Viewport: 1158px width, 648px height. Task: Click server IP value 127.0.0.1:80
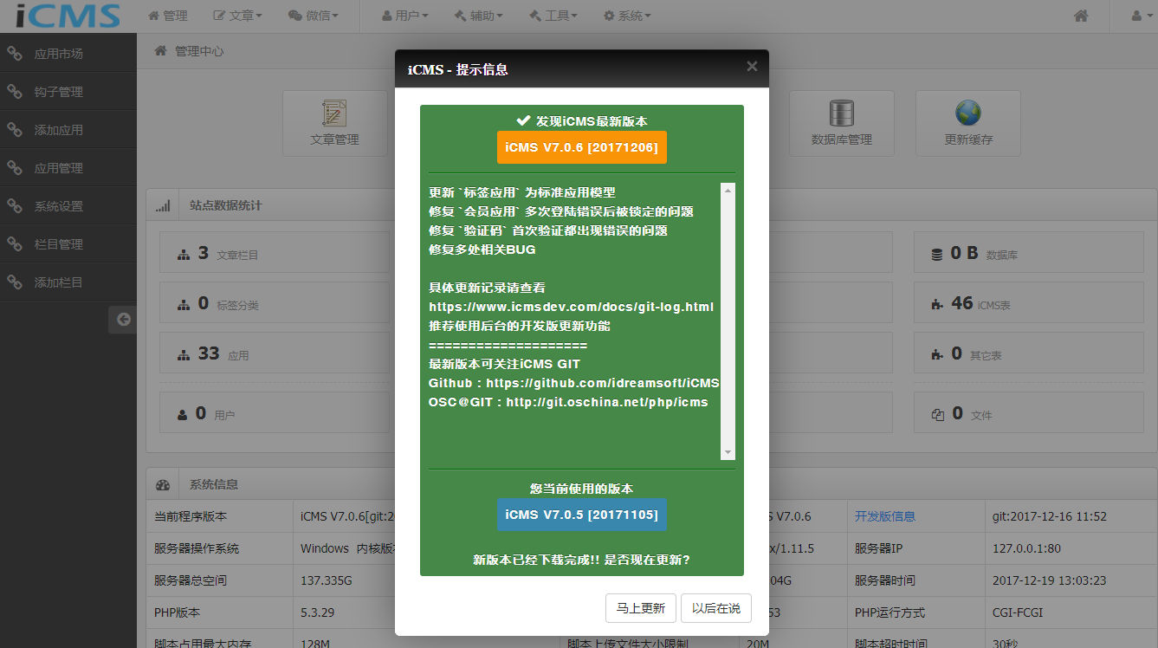tap(1026, 548)
